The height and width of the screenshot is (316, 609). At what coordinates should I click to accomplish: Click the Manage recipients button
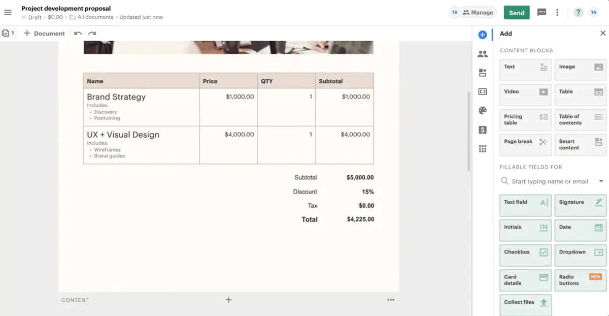[x=478, y=13]
